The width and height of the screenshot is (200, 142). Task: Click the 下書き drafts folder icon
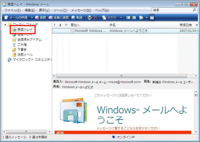coord(14,49)
